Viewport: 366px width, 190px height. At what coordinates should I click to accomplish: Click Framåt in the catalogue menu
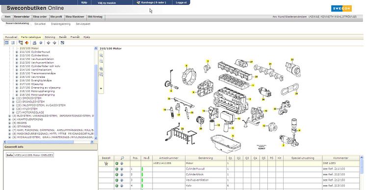pyautogui.click(x=75, y=37)
